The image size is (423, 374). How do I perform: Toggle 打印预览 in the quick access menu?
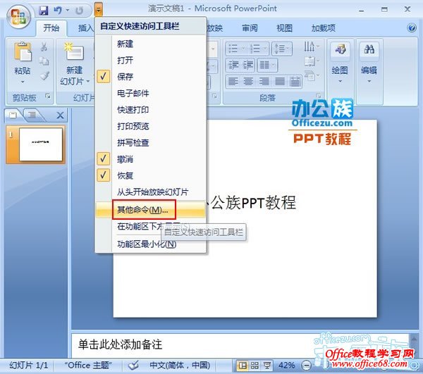[151, 126]
